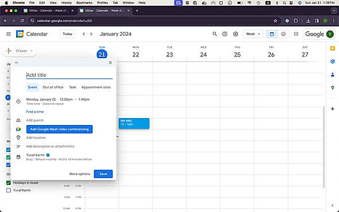Click the Google Calendar logo
Image resolution: width=339 pixels, height=212 pixels.
coord(20,34)
